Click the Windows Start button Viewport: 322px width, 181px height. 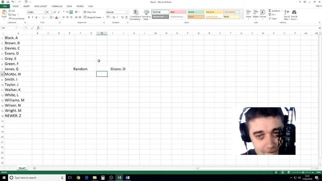point(4,177)
